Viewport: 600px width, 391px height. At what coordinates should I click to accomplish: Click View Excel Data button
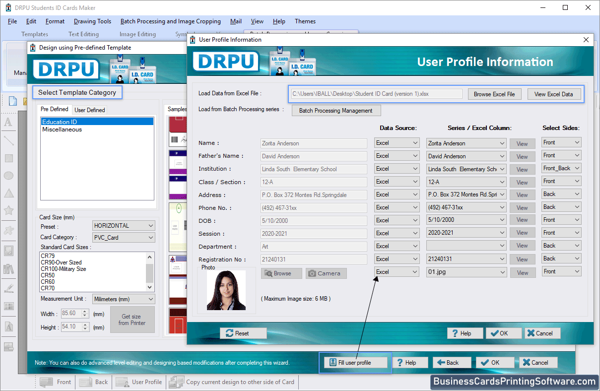pos(554,94)
